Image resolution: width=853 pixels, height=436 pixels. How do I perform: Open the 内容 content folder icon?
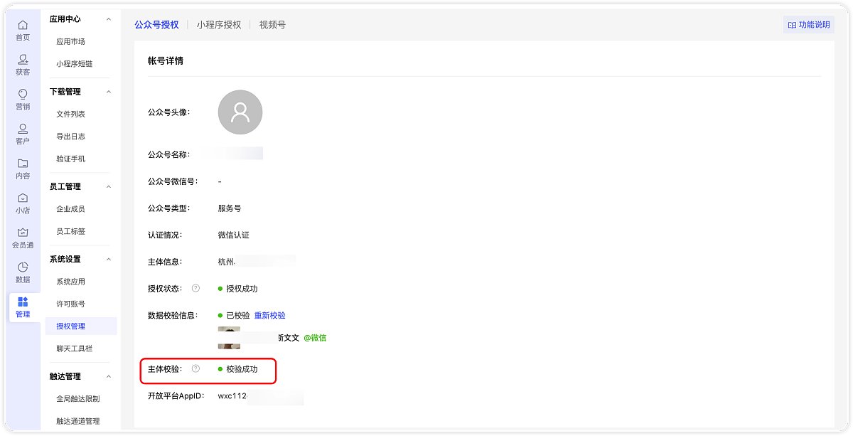coord(23,164)
